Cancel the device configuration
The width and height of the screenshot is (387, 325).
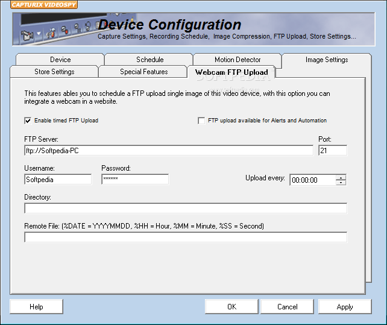coord(288,306)
